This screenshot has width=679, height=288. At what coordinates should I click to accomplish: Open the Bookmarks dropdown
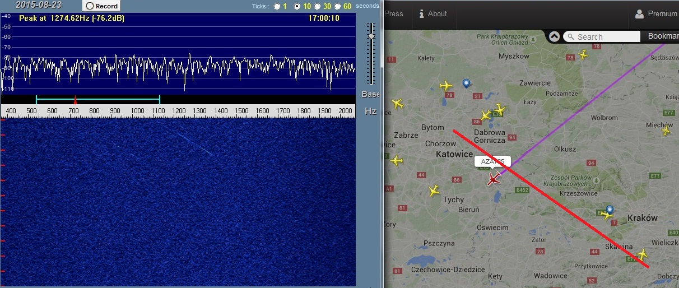coord(663,36)
